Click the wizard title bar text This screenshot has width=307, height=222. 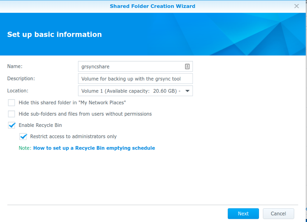pos(152,6)
